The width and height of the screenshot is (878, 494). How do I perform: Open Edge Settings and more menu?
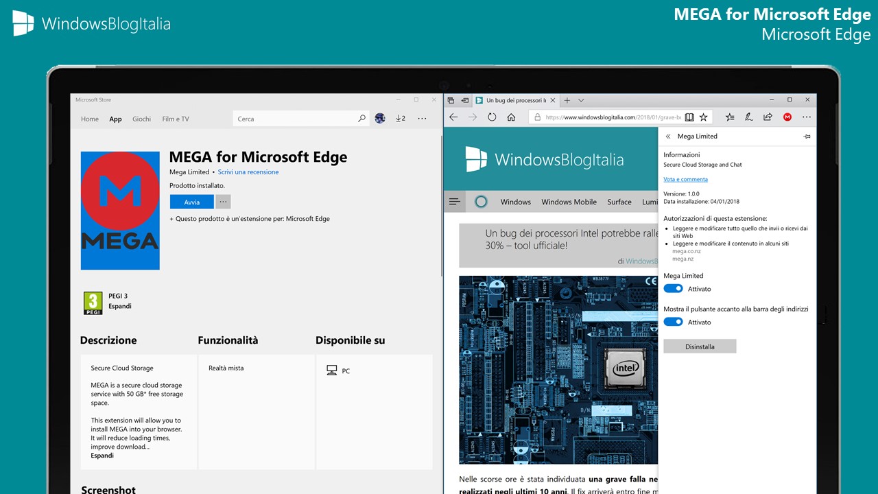tap(807, 117)
